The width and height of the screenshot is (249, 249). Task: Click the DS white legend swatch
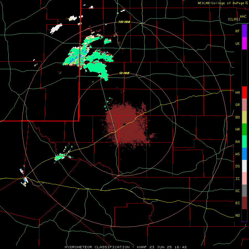[244, 166]
